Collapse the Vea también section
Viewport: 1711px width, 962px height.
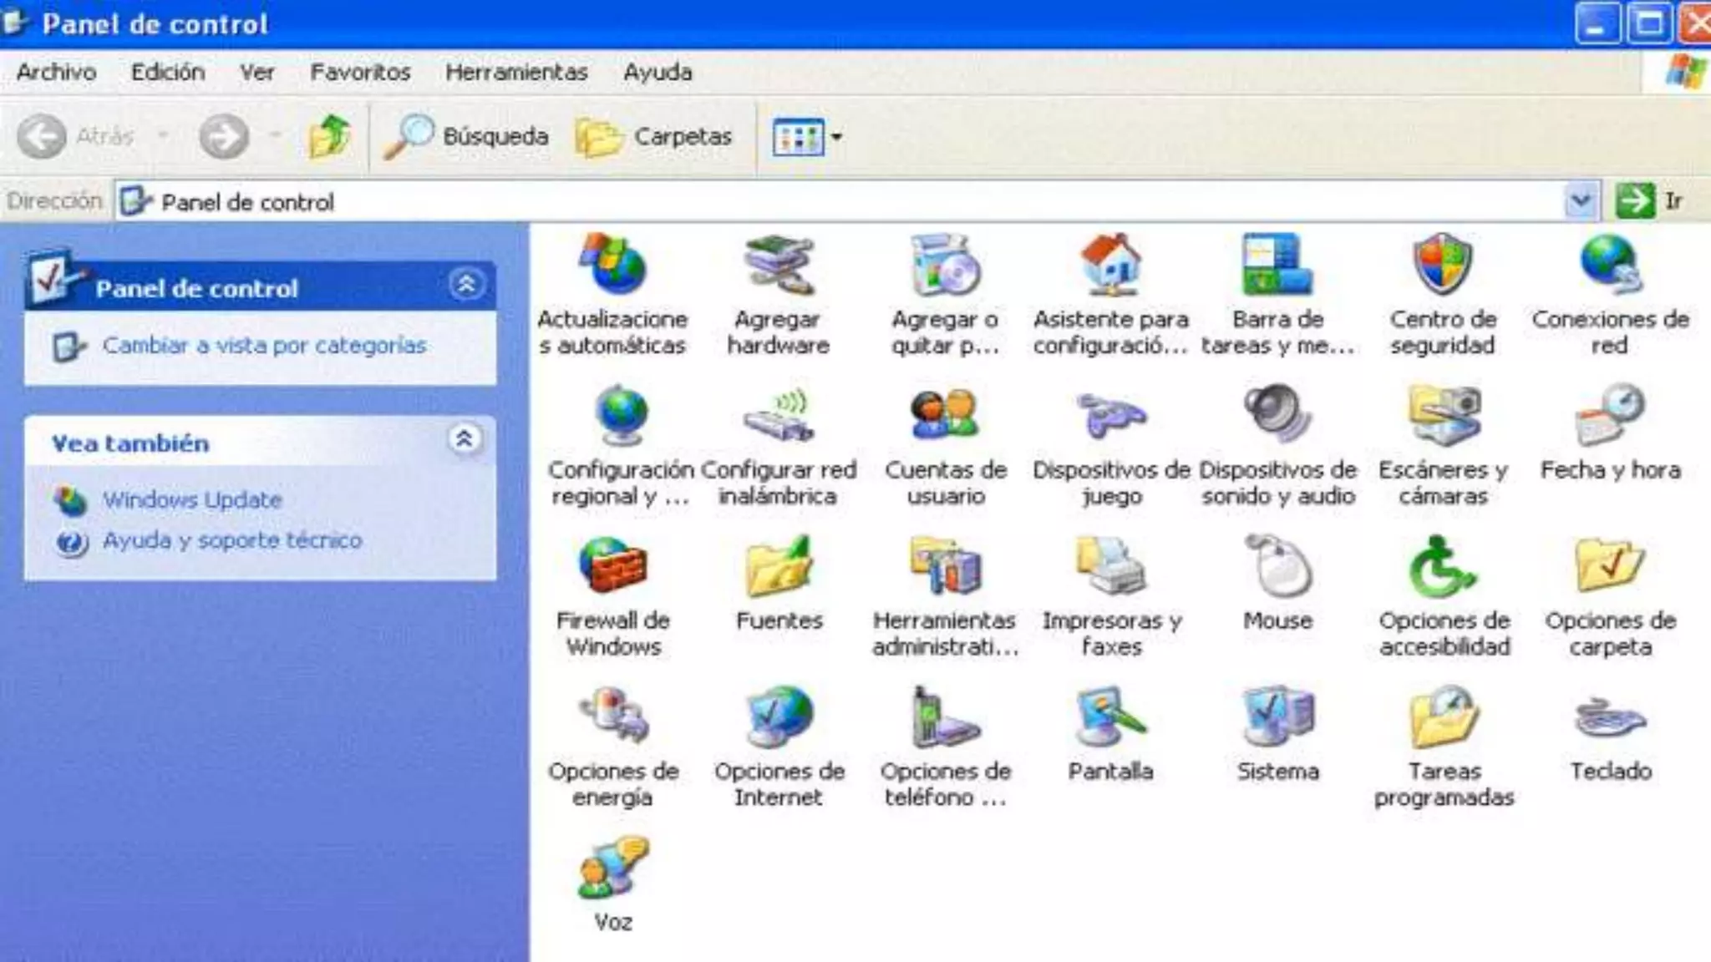[465, 438]
